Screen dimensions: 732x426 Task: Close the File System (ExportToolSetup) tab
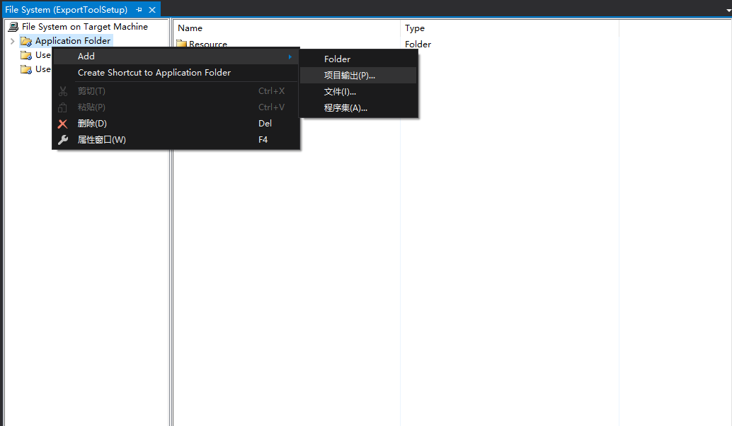tap(152, 10)
